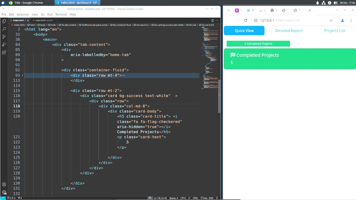356x200 pixels.
Task: Open the Accounts icon in VS Code
Action: (4, 184)
